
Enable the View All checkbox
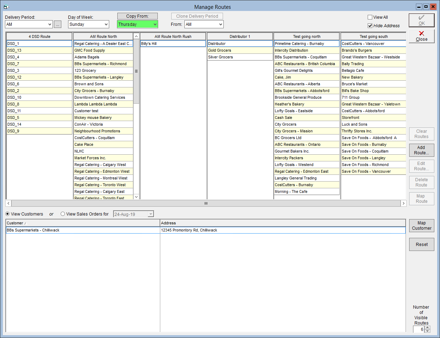coord(370,17)
